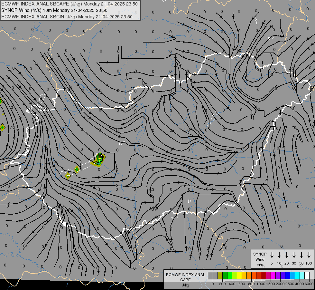Click the 30 speed label in wind legend
The image size is (315, 290).
pyautogui.click(x=294, y=263)
